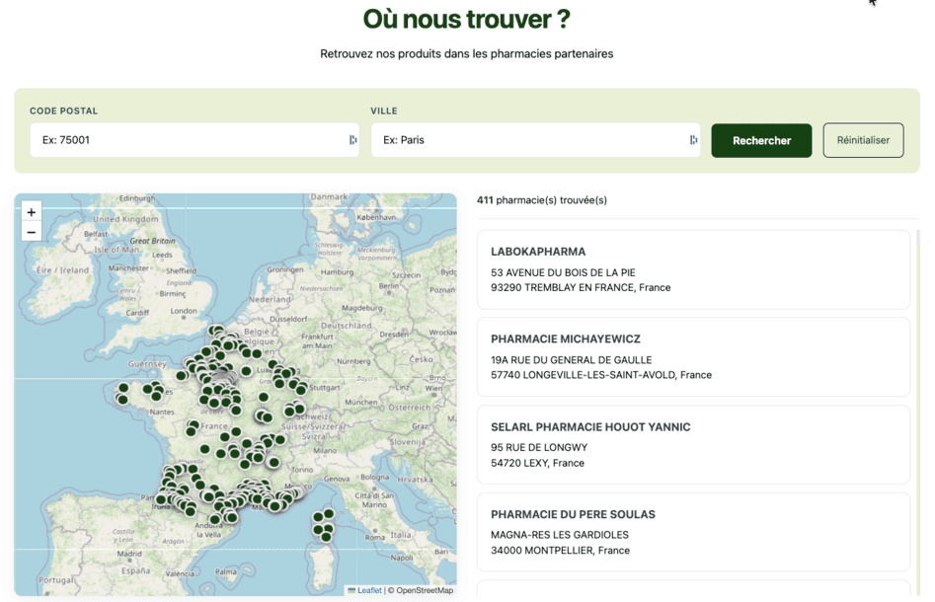935x602 pixels.
Task: Click the Ville input field
Action: tap(535, 140)
